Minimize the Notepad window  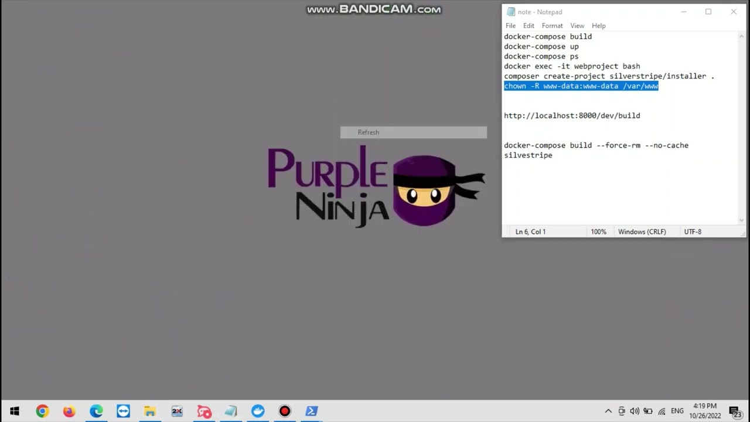click(683, 12)
